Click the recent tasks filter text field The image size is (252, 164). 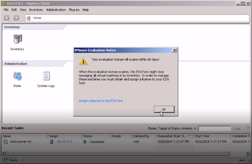[215, 129]
